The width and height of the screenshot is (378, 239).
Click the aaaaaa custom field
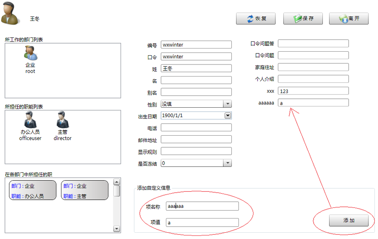pyautogui.click(x=313, y=102)
